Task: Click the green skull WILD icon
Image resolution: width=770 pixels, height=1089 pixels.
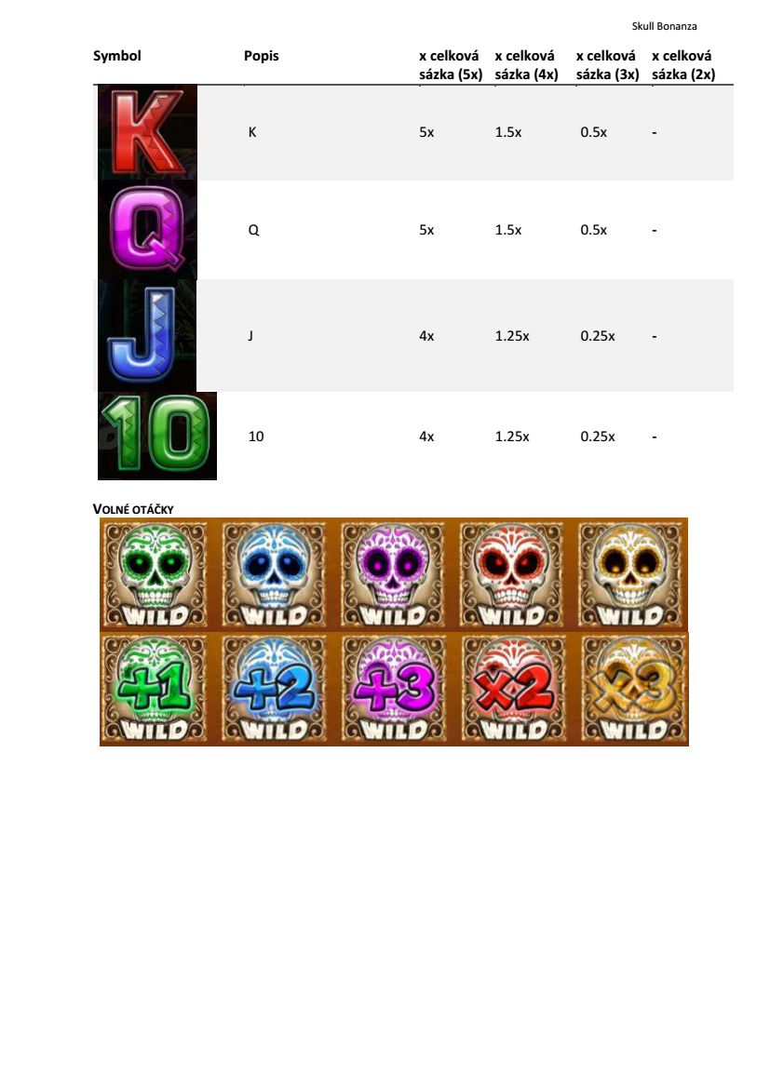Action: click(x=154, y=575)
